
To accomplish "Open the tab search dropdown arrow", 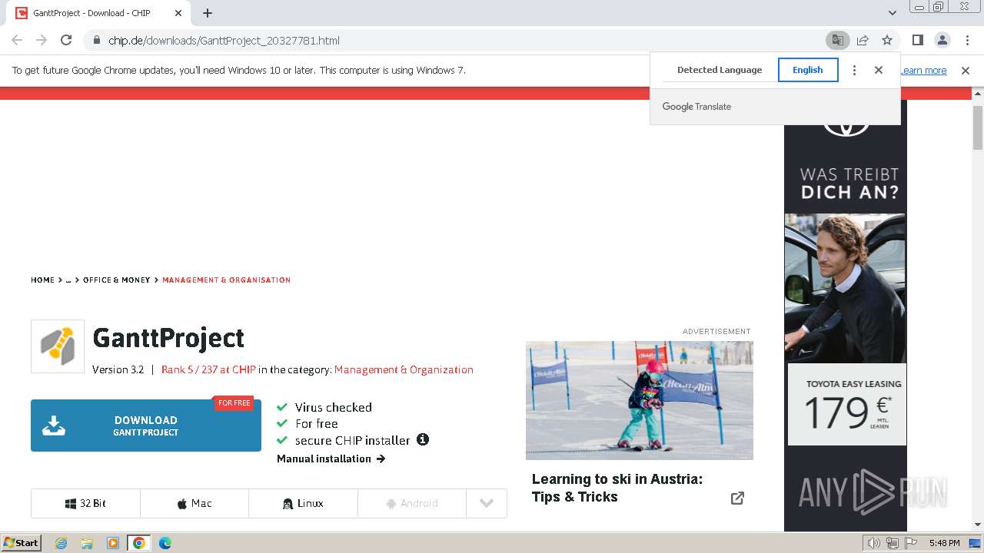I will point(893,13).
